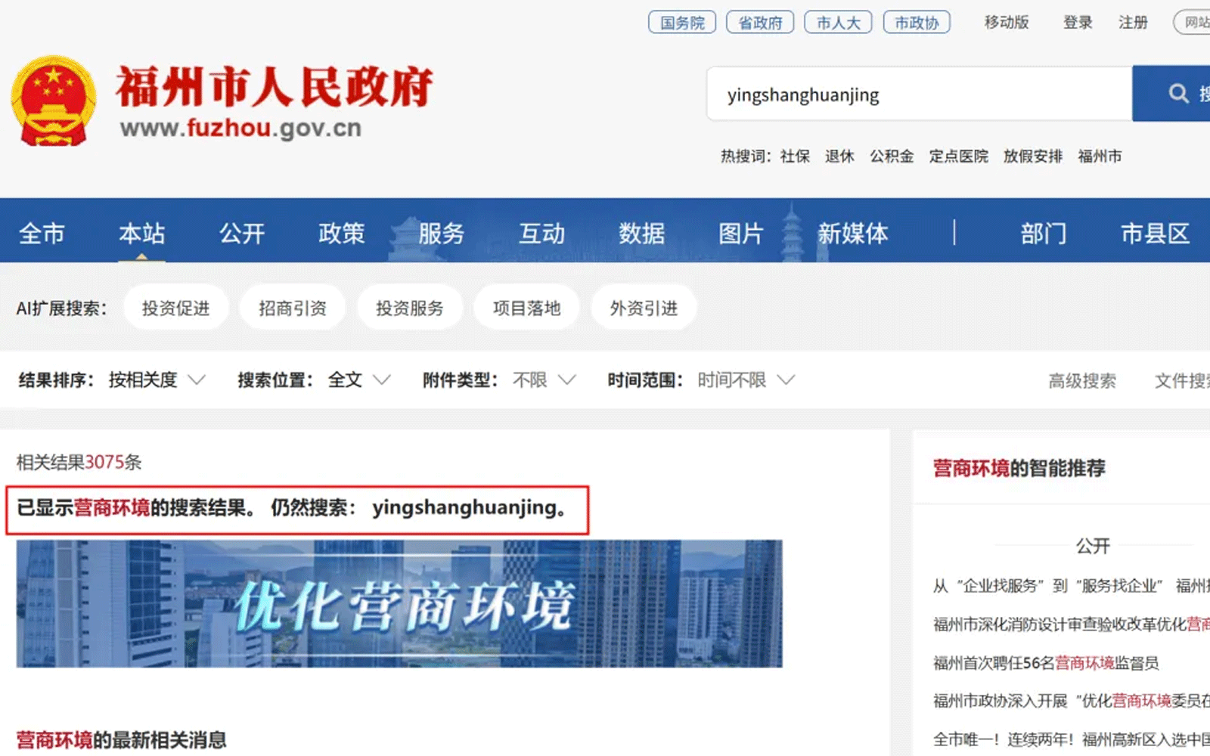Image resolution: width=1210 pixels, height=756 pixels.
Task: Select the 市县区 tab
Action: (1154, 233)
